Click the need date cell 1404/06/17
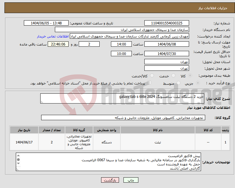 click(x=24, y=142)
